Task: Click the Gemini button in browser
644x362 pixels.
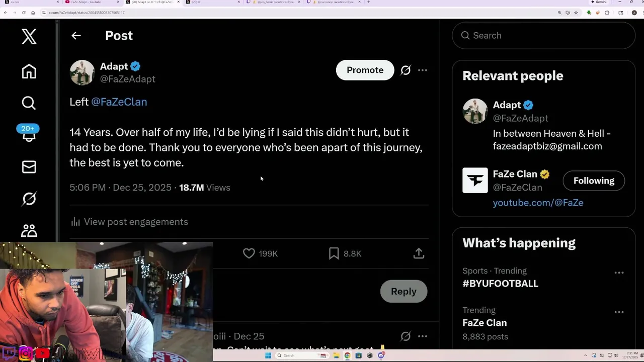Action: click(599, 2)
